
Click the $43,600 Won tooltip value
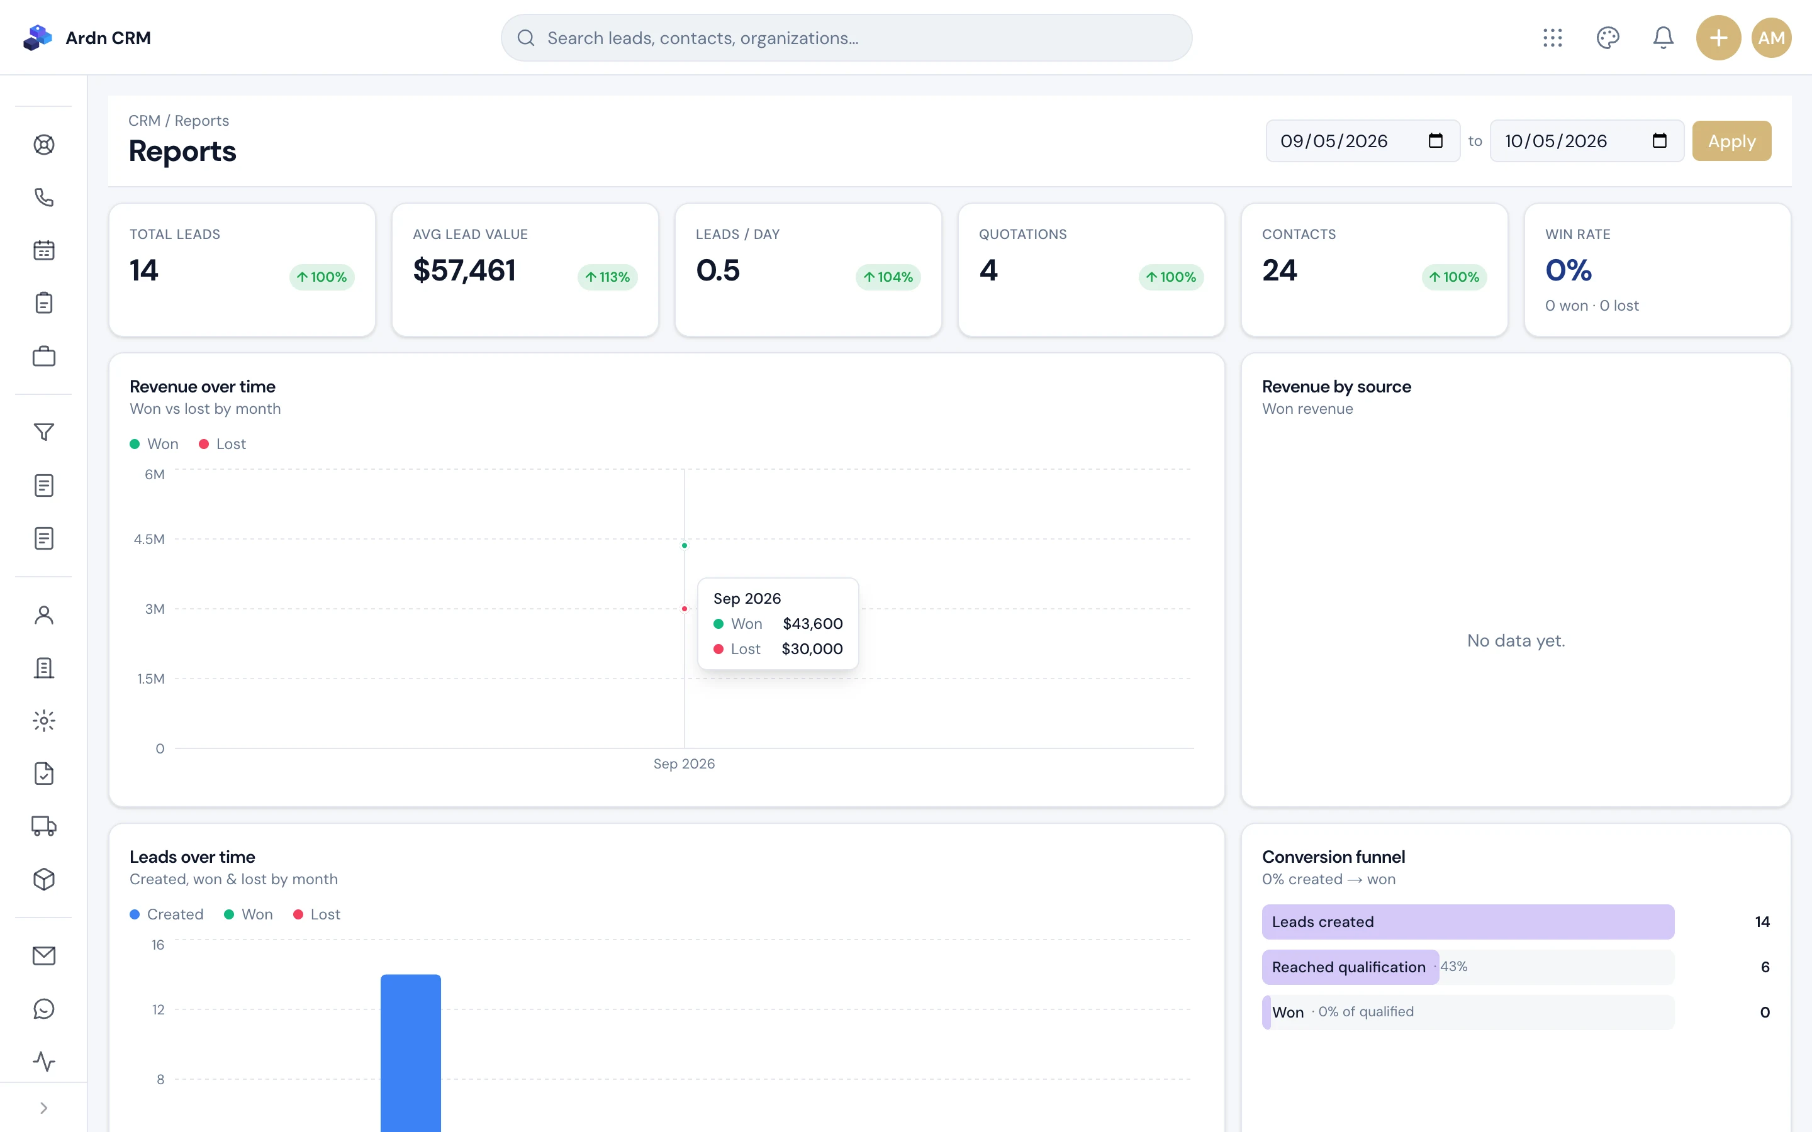pos(812,624)
